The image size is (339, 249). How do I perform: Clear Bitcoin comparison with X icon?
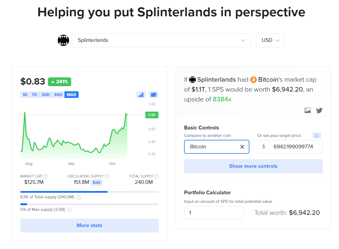coord(242,147)
